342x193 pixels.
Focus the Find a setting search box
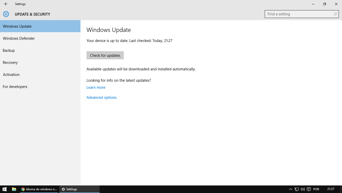click(302, 14)
